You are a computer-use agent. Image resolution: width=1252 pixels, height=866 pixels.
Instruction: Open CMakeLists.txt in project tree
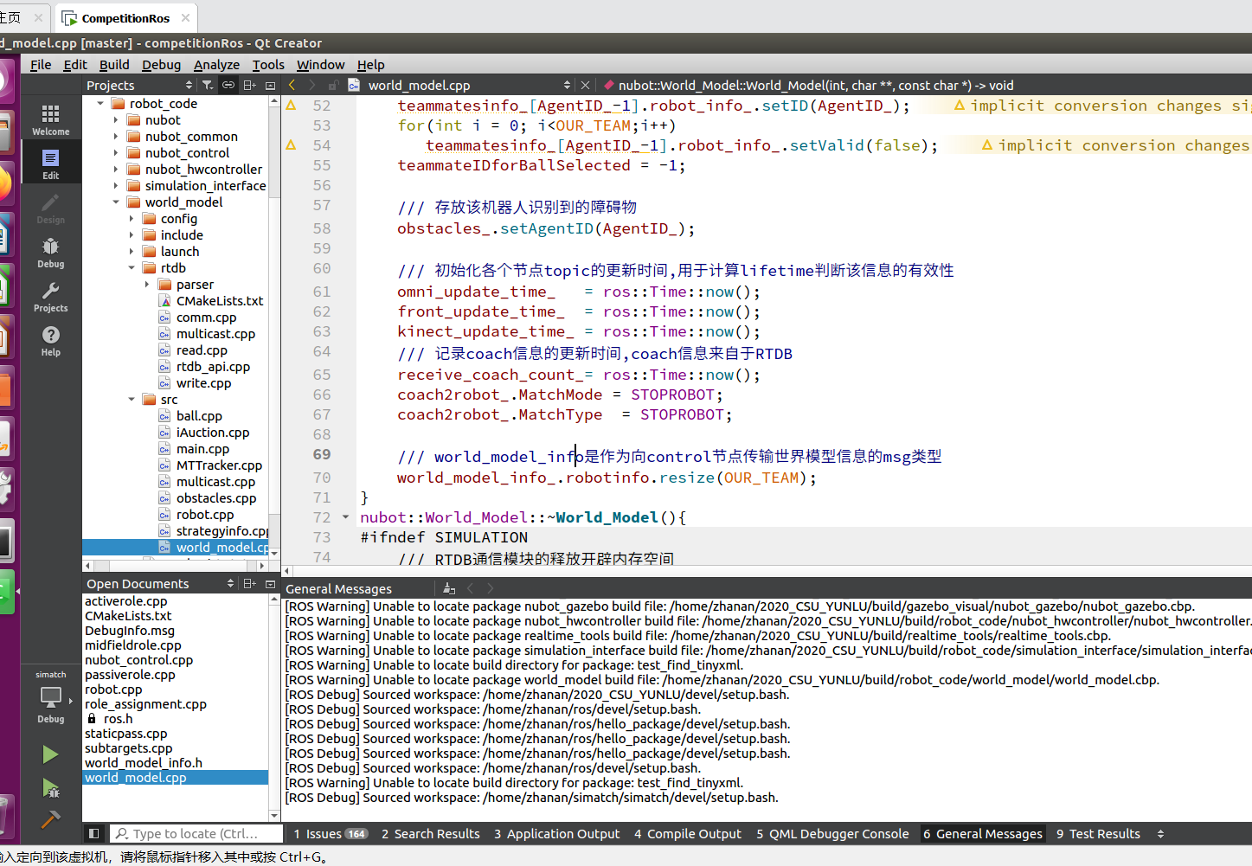click(x=220, y=301)
